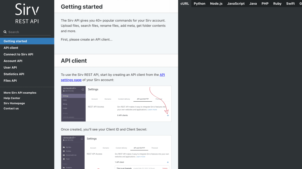The height and width of the screenshot is (169, 302).
Task: Open Statistics API section
Action: 27,74
